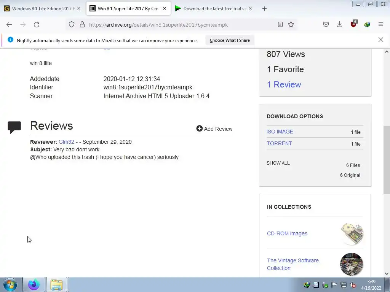The height and width of the screenshot is (292, 390).
Task: Click the Vintage Software Collection thumbnail
Action: 352,264
